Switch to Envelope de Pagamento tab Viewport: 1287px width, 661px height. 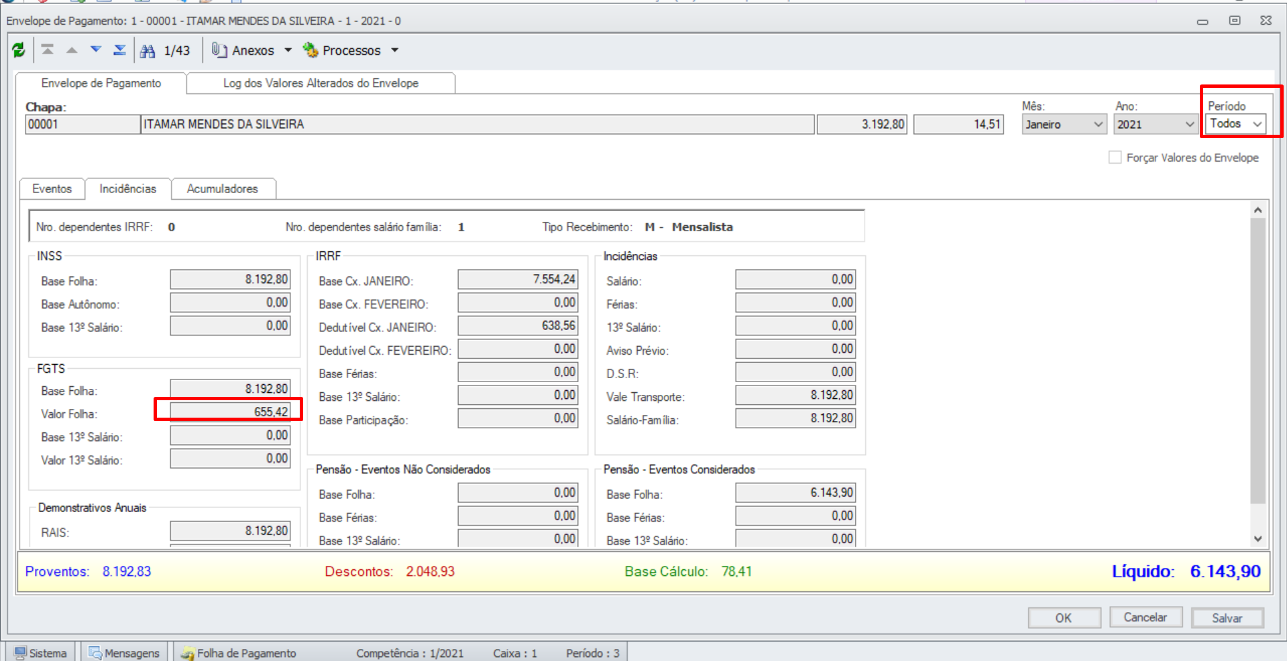pyautogui.click(x=101, y=83)
